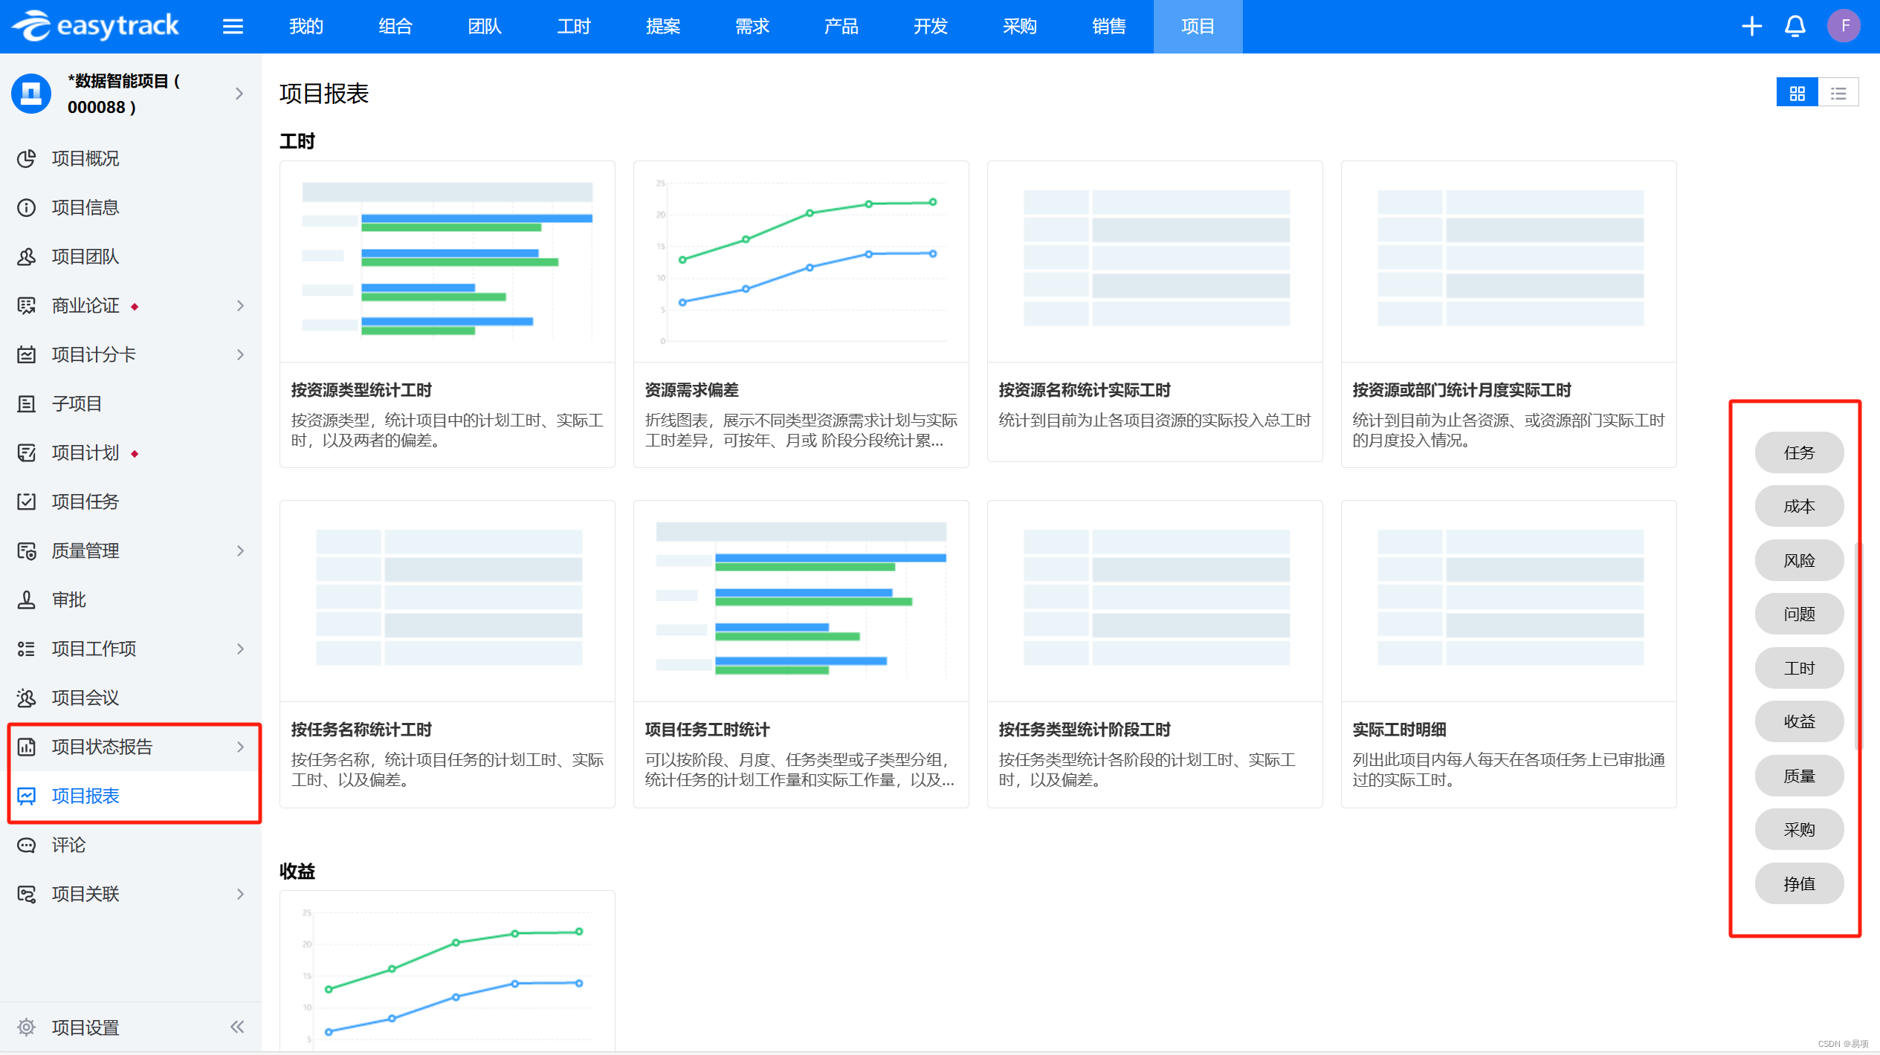Expand 项目关联 submenu arrow
The height and width of the screenshot is (1055, 1880).
240,894
